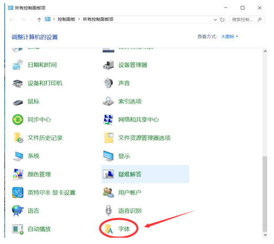Focus the search control panel (搜索控制) box

[x=247, y=19]
